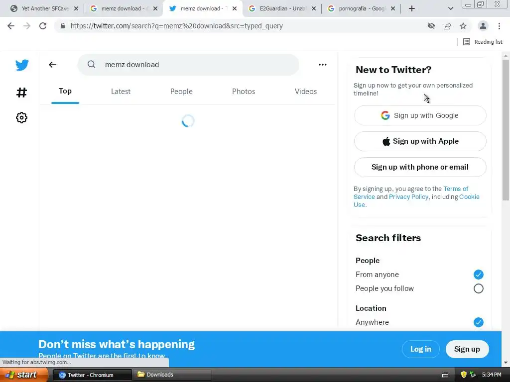This screenshot has width=510, height=382.
Task: Click the 5:34 PM taskbar clock
Action: (x=492, y=375)
